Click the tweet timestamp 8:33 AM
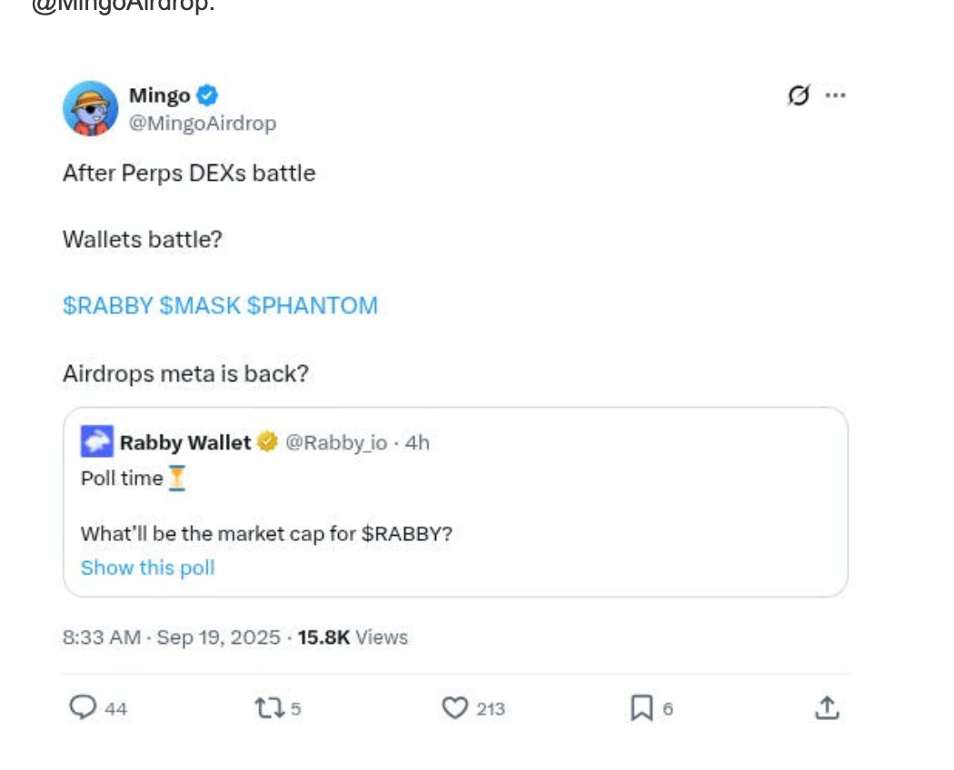Image resolution: width=954 pixels, height=770 pixels. [102, 637]
